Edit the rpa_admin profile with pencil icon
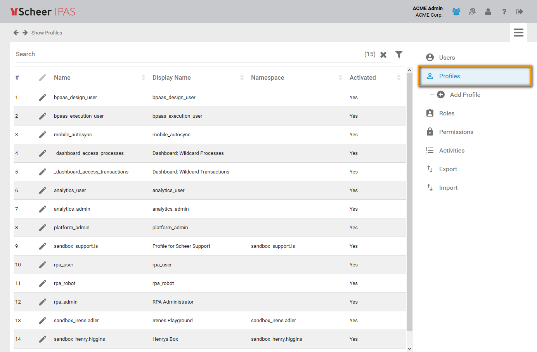Screen dimensions: 537x352 43,302
